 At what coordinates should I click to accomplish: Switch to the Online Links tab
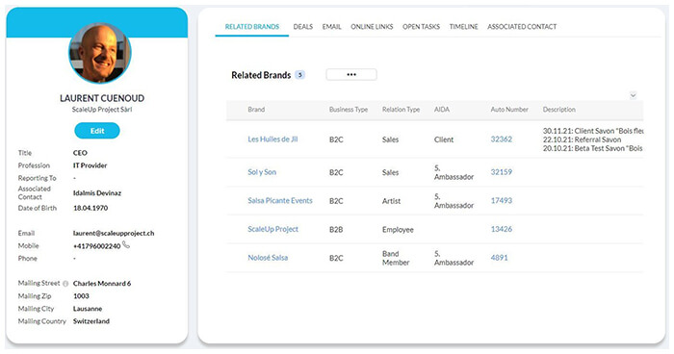click(372, 27)
